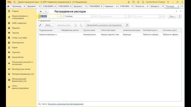Image resolution: width=191 pixels, height=107 pixels.
Task: Select the Распреде... tab
Action: click(x=171, y=6)
